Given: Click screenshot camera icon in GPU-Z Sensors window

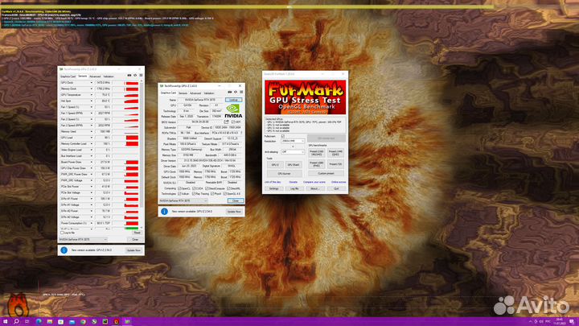Looking at the screenshot, I should [x=129, y=76].
